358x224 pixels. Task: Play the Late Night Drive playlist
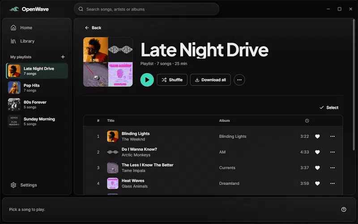[x=147, y=80]
